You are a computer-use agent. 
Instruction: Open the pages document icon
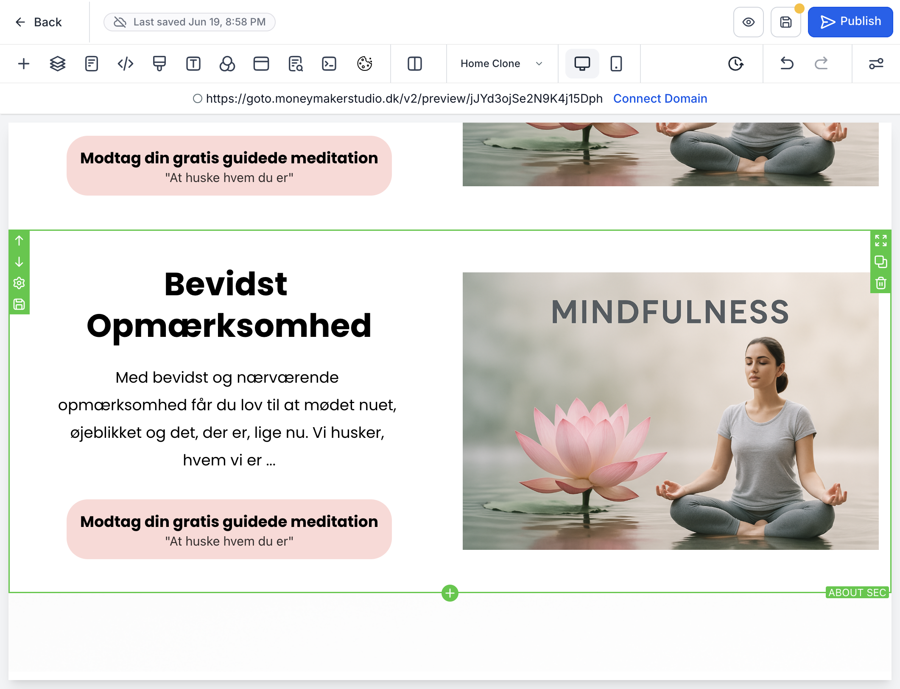coord(92,64)
